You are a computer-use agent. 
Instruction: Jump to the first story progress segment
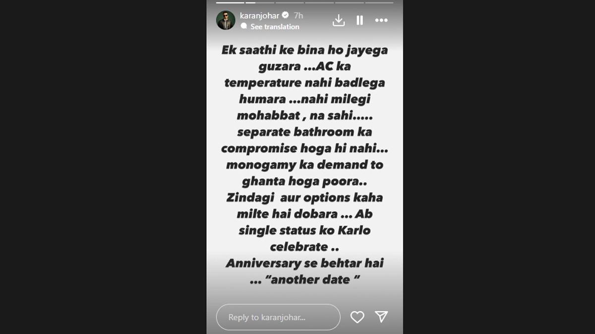point(230,2)
